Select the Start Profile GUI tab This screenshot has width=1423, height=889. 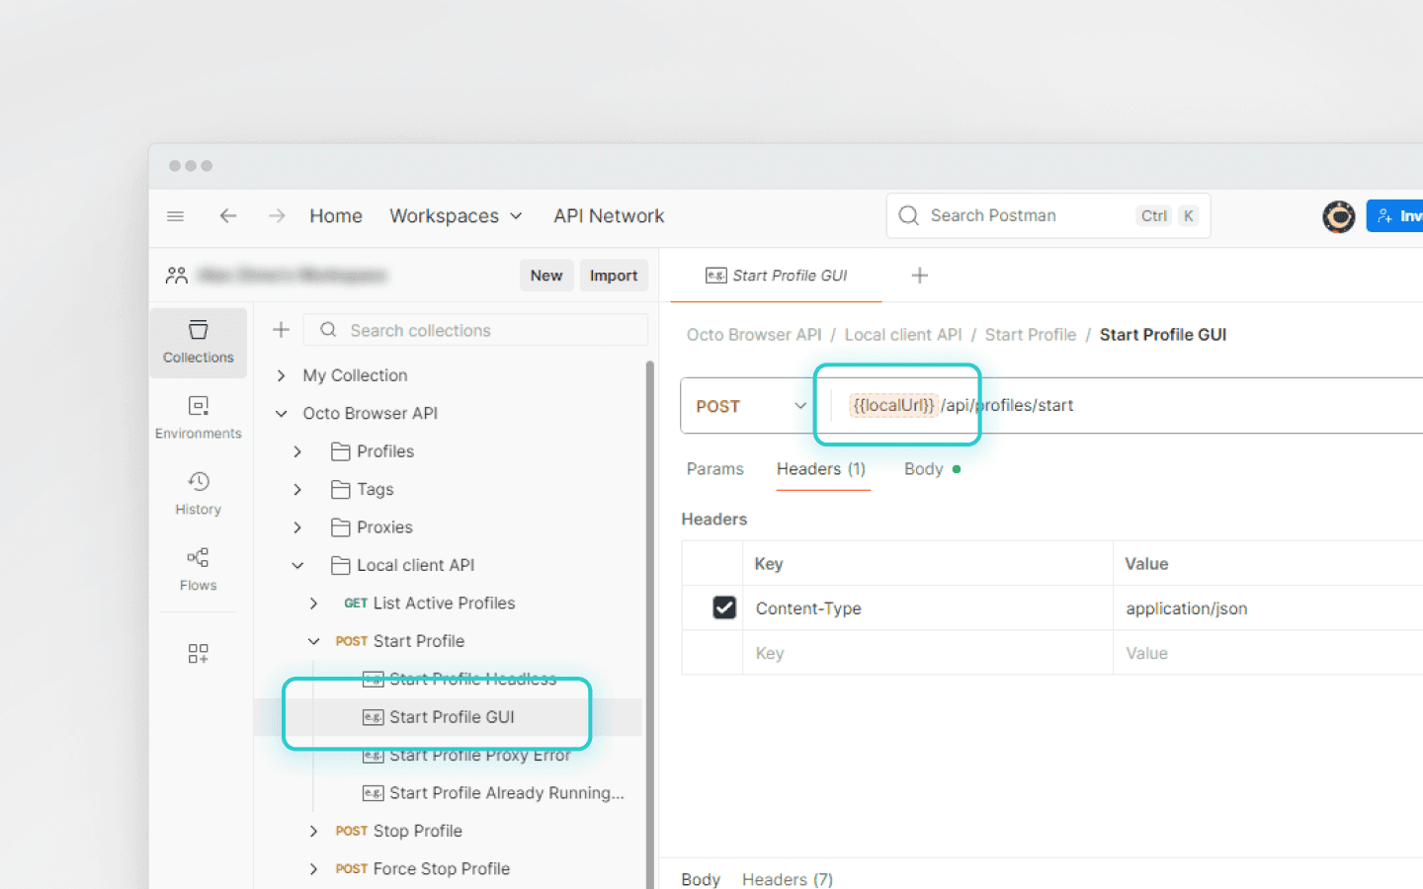coord(777,276)
